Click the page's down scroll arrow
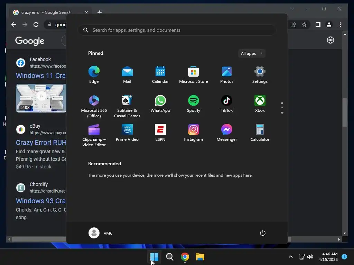Screen dimensions: 354x265 tap(345, 233)
